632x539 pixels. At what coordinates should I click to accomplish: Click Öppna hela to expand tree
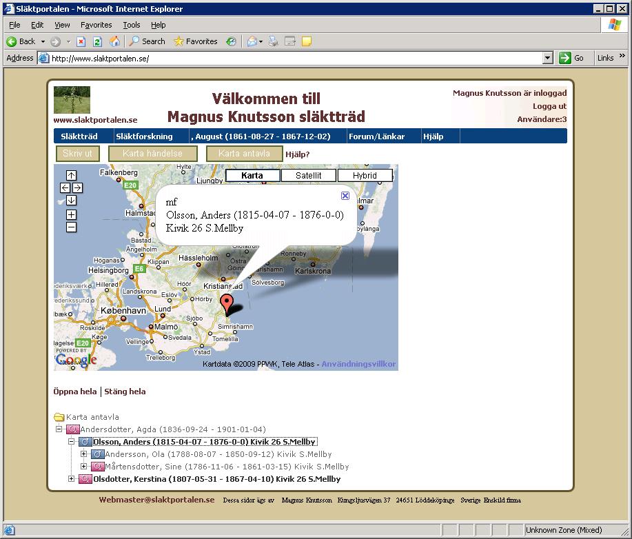click(75, 391)
